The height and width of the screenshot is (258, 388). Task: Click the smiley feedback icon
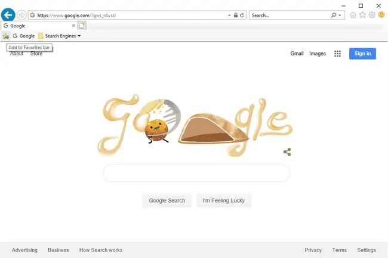click(381, 15)
